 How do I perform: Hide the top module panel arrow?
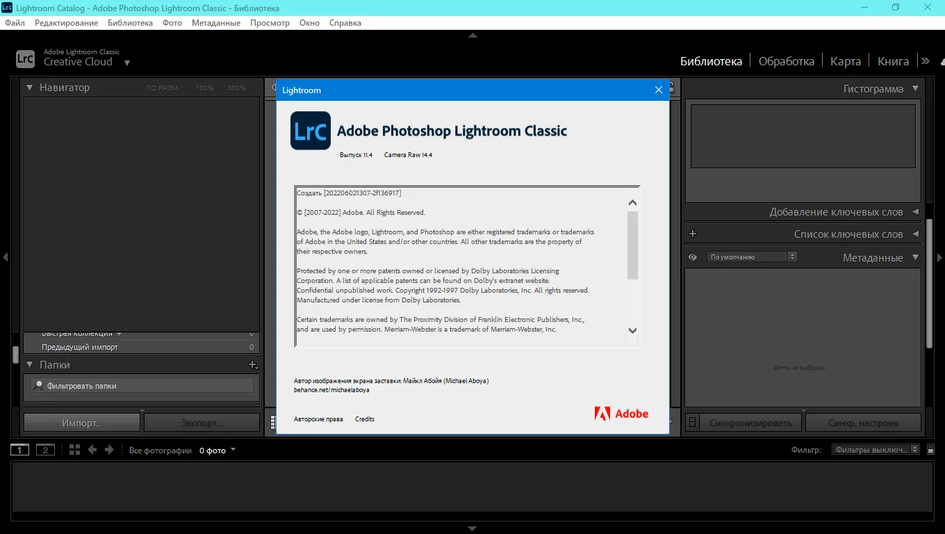click(x=472, y=35)
